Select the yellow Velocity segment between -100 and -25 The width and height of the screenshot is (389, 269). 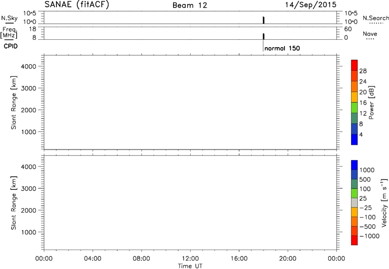[354, 212]
